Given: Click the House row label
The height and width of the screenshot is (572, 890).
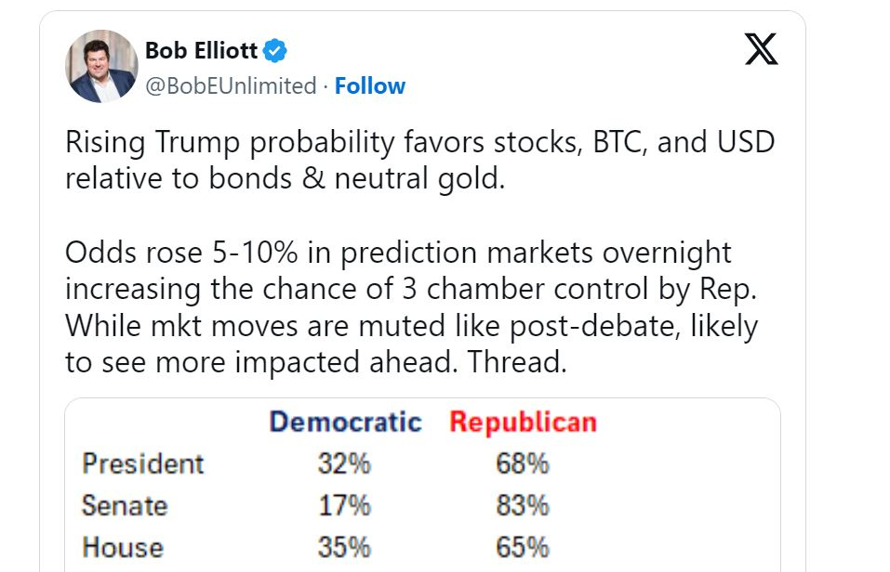Looking at the screenshot, I should pyautogui.click(x=122, y=548).
